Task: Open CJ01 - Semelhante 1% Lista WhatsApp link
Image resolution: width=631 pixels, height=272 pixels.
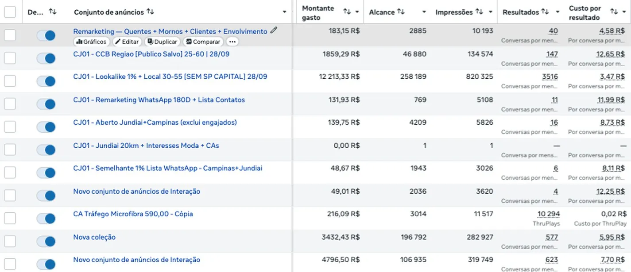Action: (168, 168)
